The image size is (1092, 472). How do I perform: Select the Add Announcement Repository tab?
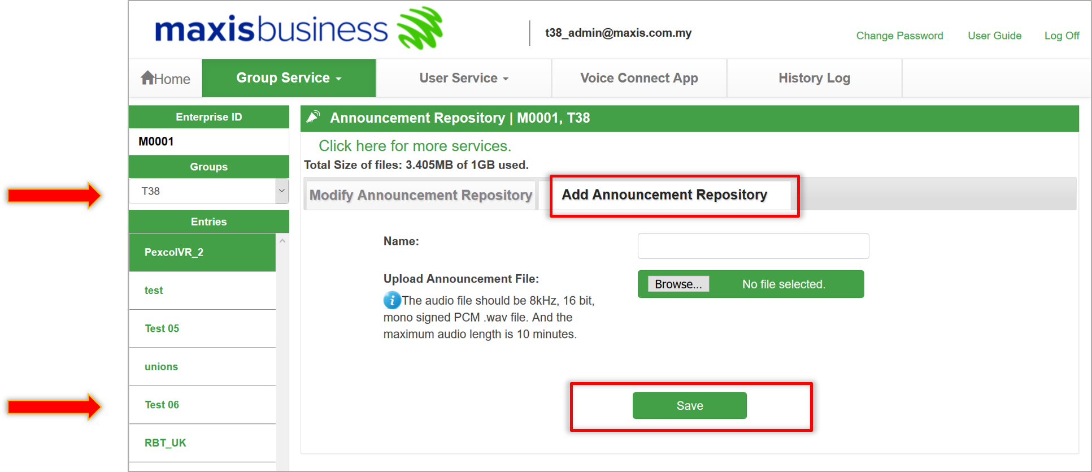coord(664,195)
